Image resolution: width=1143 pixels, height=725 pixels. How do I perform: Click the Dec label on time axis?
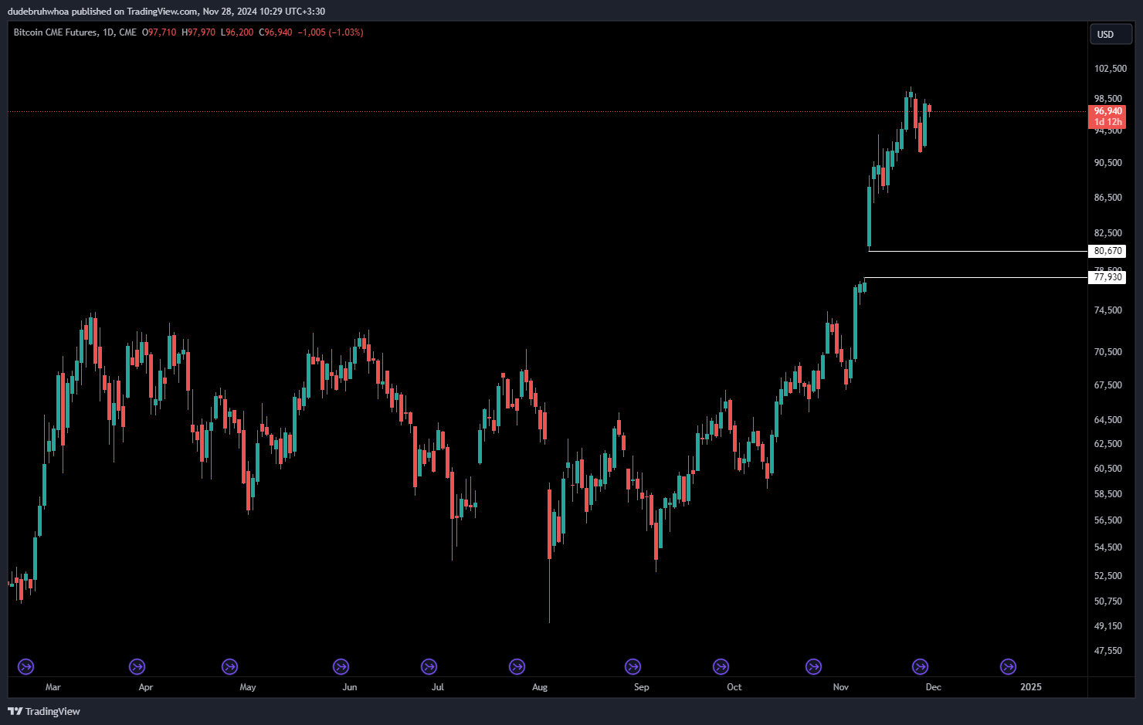pos(934,687)
